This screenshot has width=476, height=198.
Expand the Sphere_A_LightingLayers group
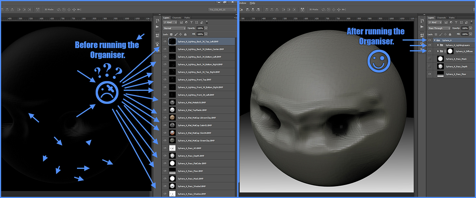click(x=438, y=46)
